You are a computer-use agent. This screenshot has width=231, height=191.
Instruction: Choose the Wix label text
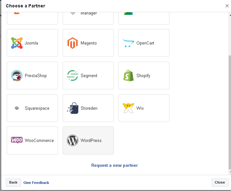(140, 108)
